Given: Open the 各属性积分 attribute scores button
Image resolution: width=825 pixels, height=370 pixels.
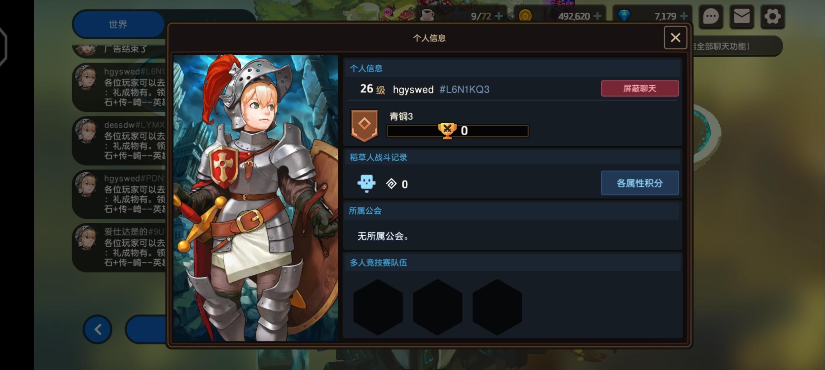Looking at the screenshot, I should tap(640, 183).
